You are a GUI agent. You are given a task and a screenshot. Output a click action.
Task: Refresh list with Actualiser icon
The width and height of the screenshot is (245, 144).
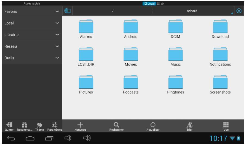(x=153, y=125)
